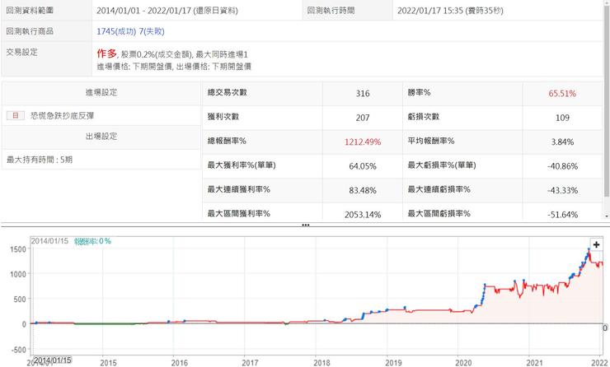Click the plus icon on the chart
The height and width of the screenshot is (367, 610).
point(596,244)
